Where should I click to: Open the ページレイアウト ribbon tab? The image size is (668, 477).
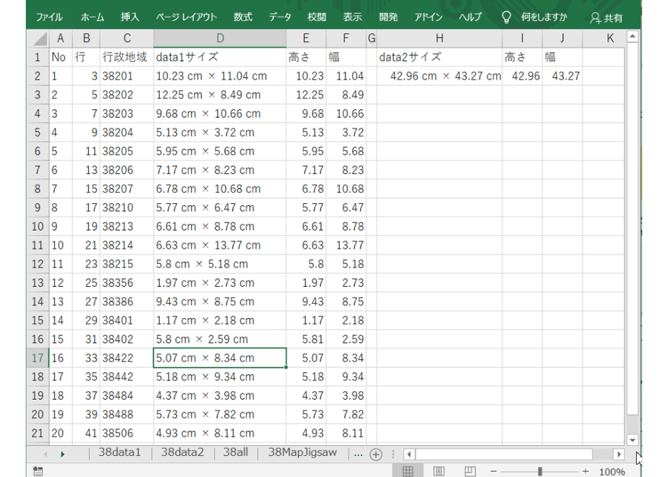pos(187,17)
